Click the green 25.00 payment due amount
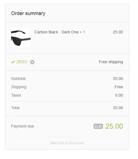Screen dimensions: 138x159 114,126
